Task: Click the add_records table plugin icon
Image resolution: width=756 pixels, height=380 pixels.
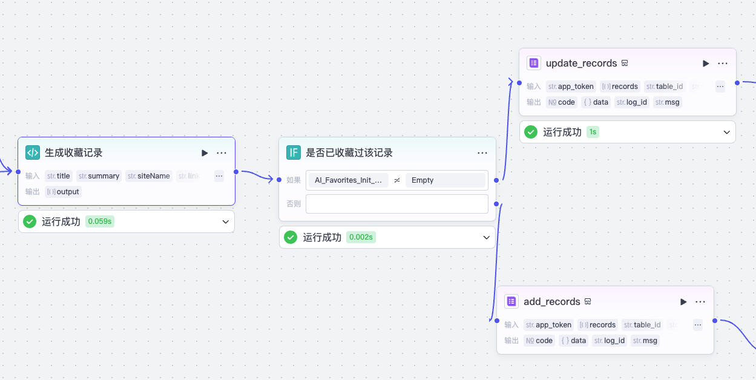Action: coord(511,301)
